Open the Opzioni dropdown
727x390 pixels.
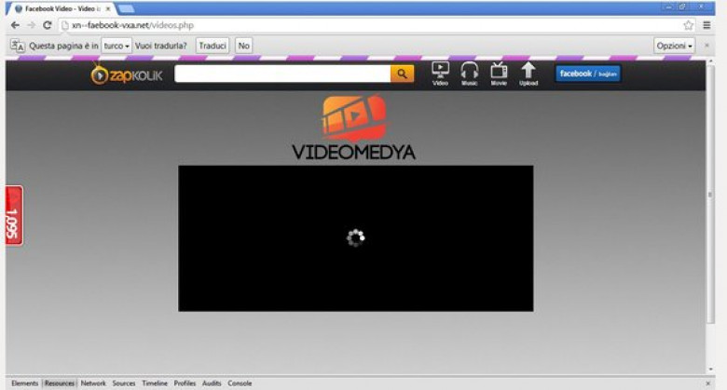675,46
